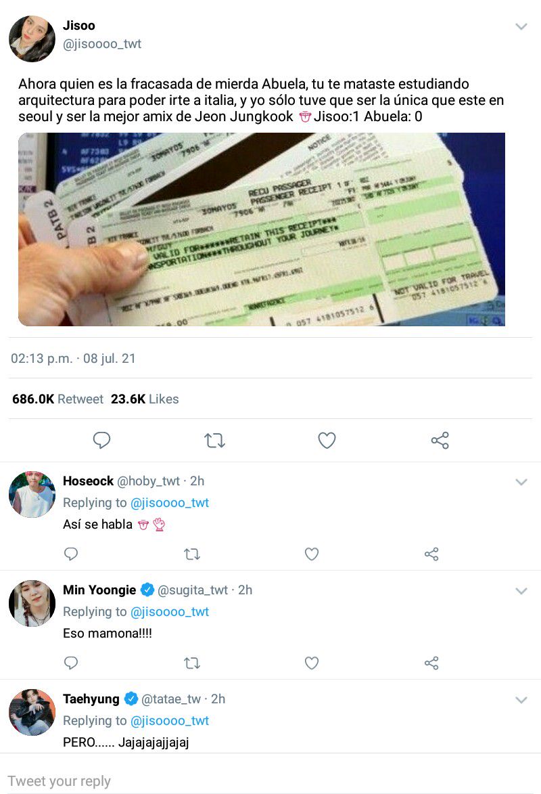Retweet Jisoo's main tweet
541x794 pixels.
214,441
